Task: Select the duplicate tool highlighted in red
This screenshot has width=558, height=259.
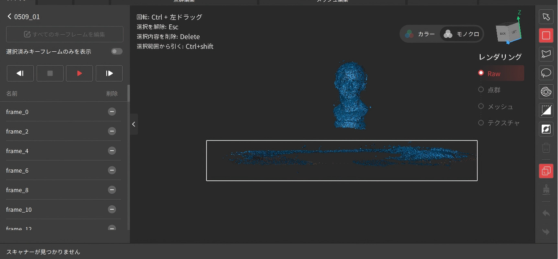Action: coord(546,171)
